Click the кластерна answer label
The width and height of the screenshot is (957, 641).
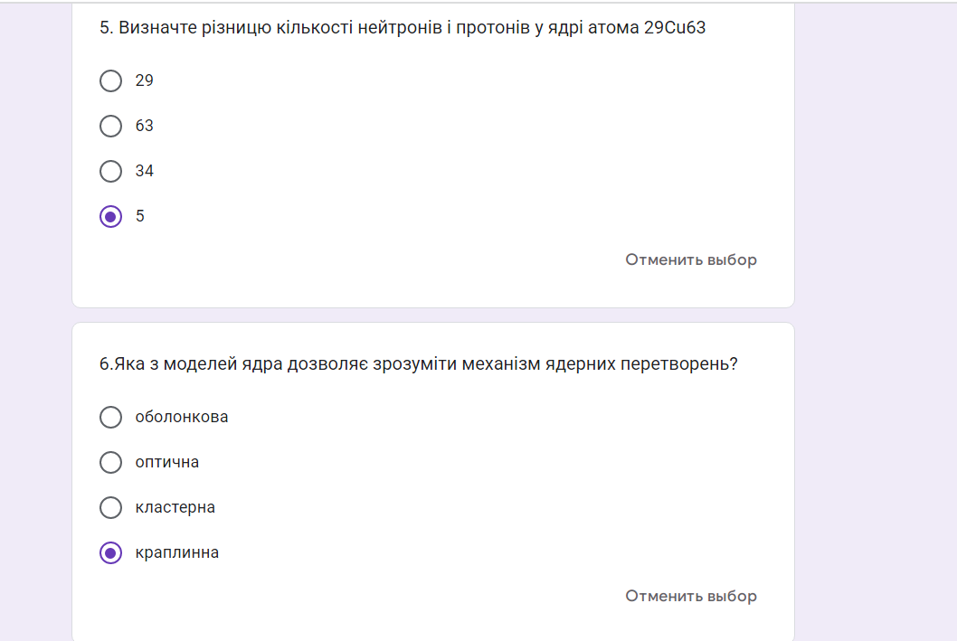click(x=175, y=507)
